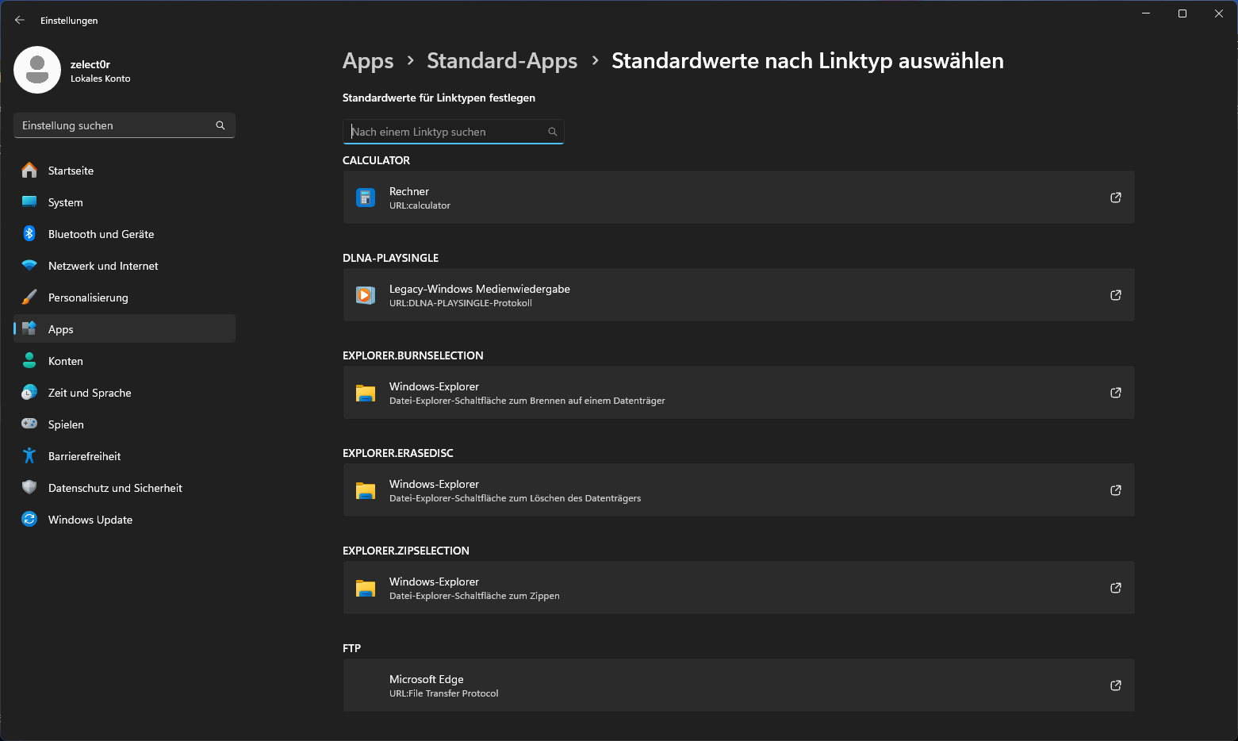Select Windows Update in the sidebar
Image resolution: width=1238 pixels, height=741 pixels.
(90, 520)
